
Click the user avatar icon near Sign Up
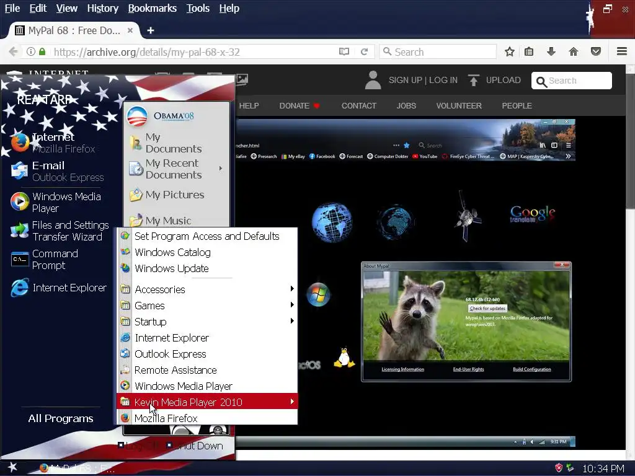[x=373, y=80]
